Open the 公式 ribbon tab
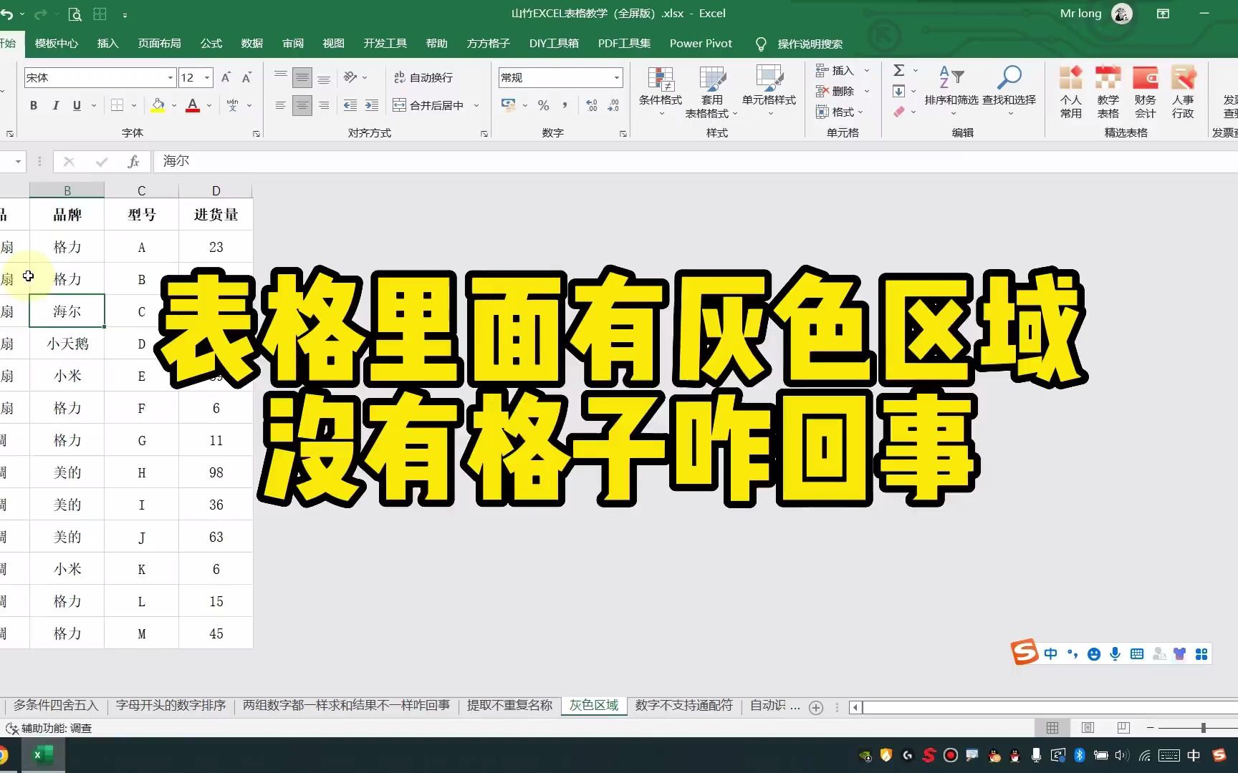The image size is (1238, 773). pos(211,44)
